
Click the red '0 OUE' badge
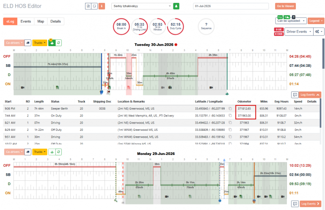(x=279, y=34)
